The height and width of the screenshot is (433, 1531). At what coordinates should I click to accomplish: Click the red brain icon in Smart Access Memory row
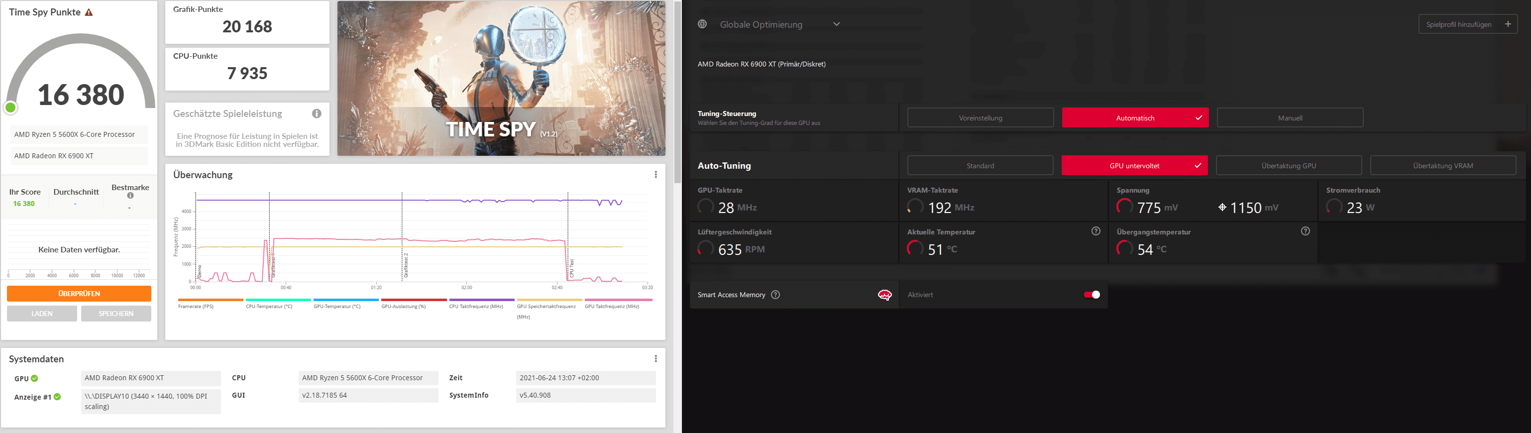tap(884, 295)
